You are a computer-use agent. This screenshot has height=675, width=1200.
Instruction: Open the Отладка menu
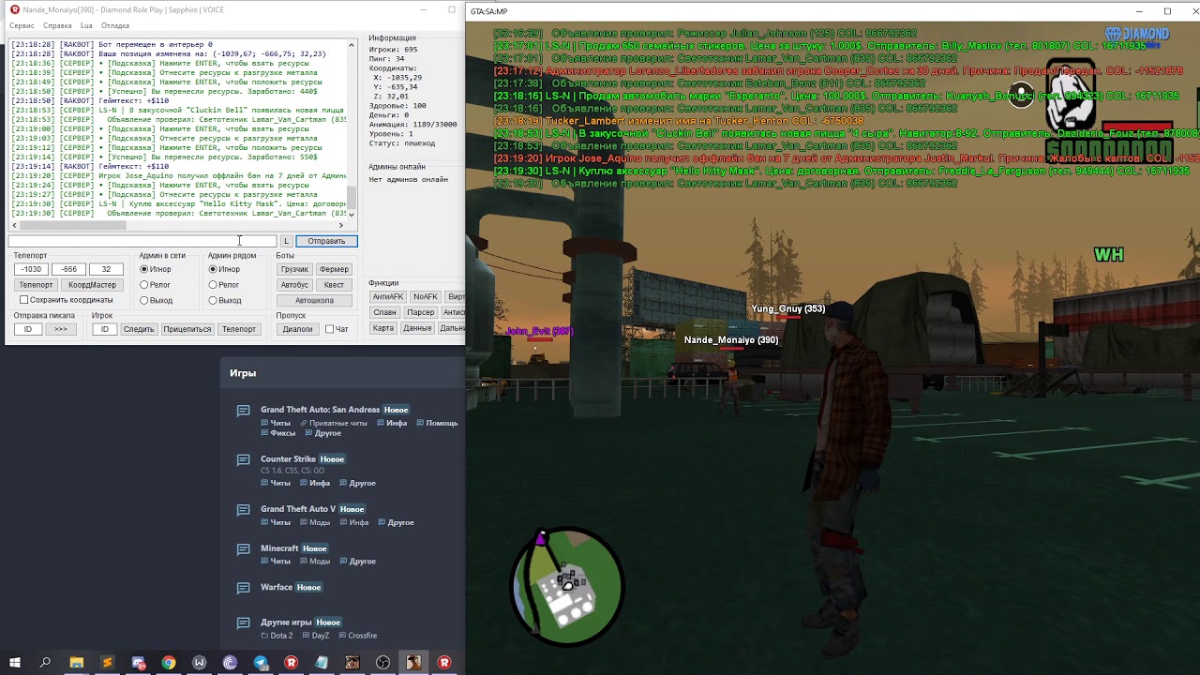[115, 25]
